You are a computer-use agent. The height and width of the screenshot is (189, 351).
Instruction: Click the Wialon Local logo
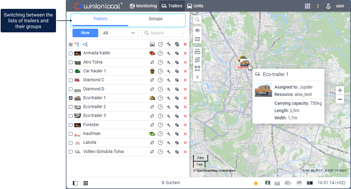[x=99, y=6]
